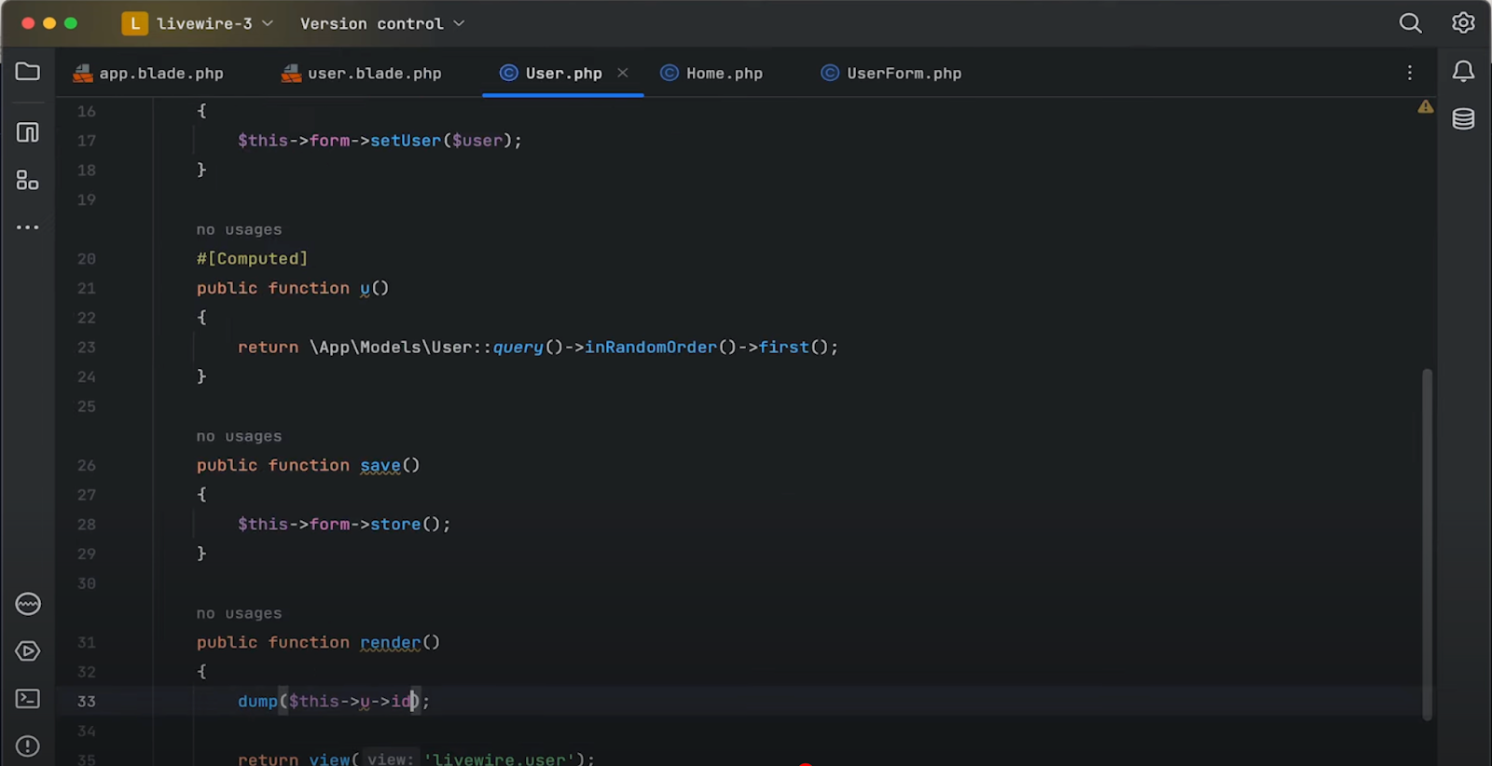Click the \App\Models\User class reference
This screenshot has width=1492, height=766.
tap(391, 348)
